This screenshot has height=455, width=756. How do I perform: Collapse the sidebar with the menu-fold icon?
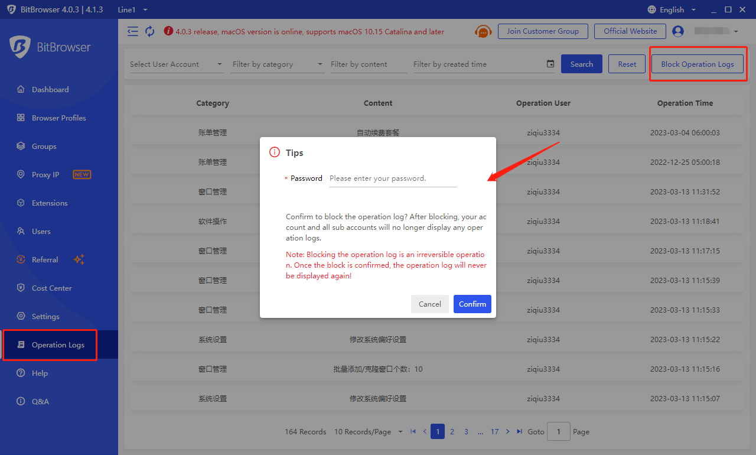[x=133, y=31]
